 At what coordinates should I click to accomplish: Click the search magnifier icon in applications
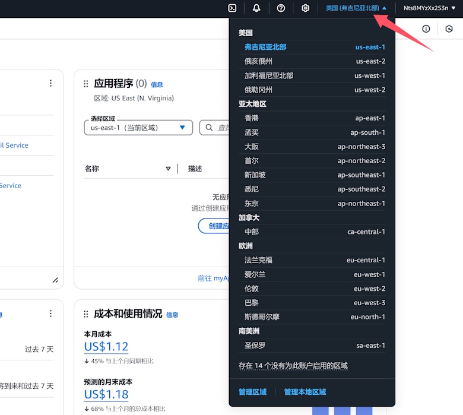point(209,128)
